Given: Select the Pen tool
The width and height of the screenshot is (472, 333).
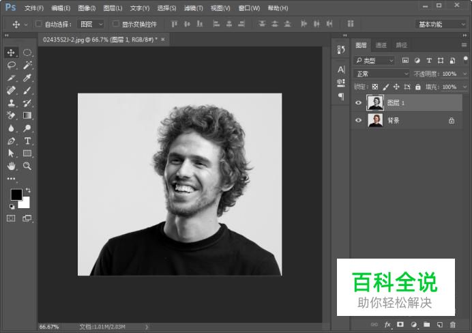Looking at the screenshot, I should tap(11, 141).
